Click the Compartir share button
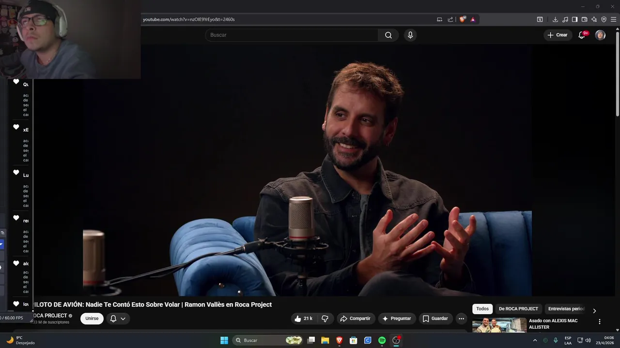 click(x=356, y=319)
